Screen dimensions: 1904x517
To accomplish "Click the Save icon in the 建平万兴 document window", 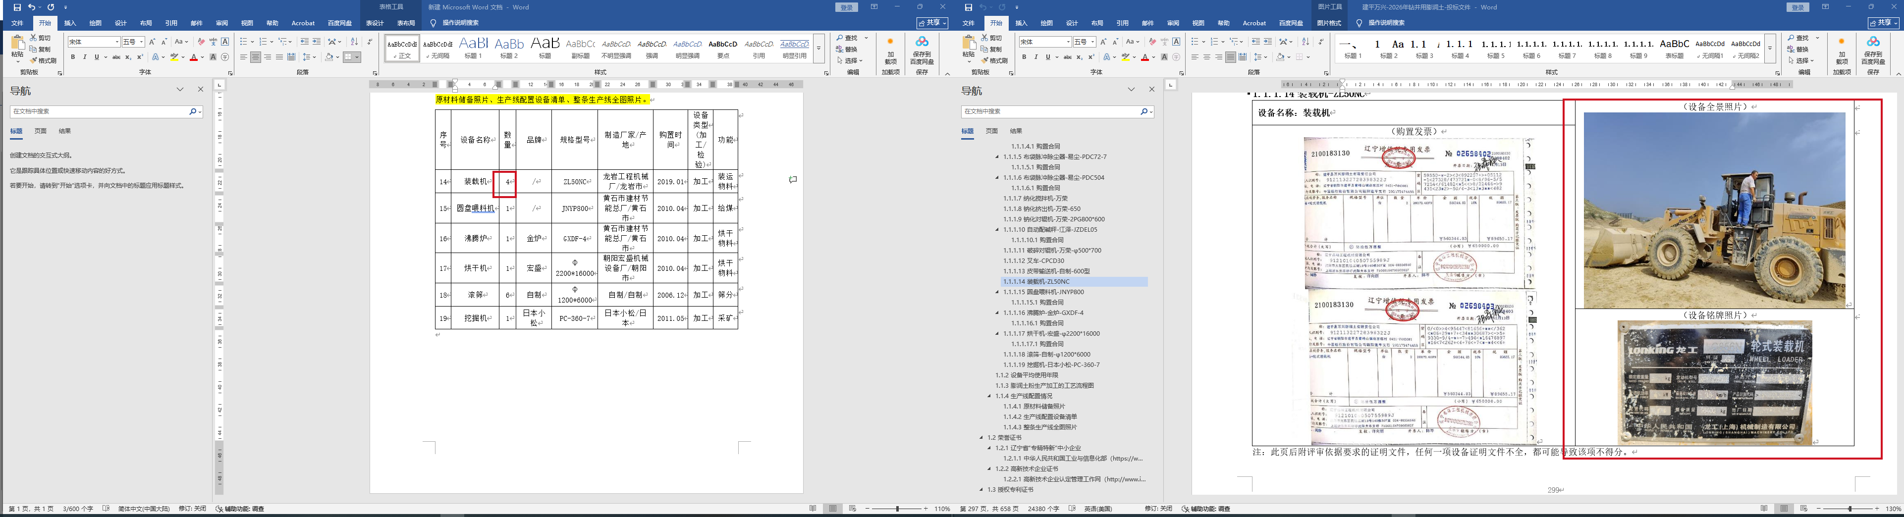I will click(x=968, y=7).
